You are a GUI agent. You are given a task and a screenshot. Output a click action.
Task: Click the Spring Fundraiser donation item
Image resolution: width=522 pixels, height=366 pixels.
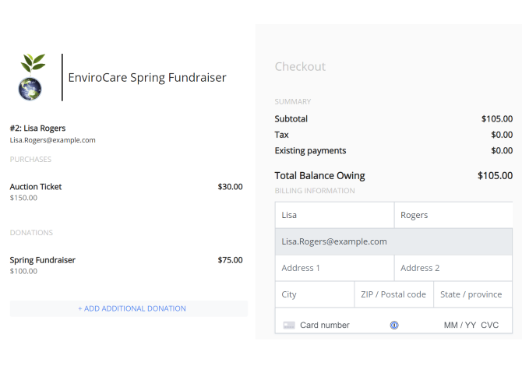pyautogui.click(x=126, y=266)
